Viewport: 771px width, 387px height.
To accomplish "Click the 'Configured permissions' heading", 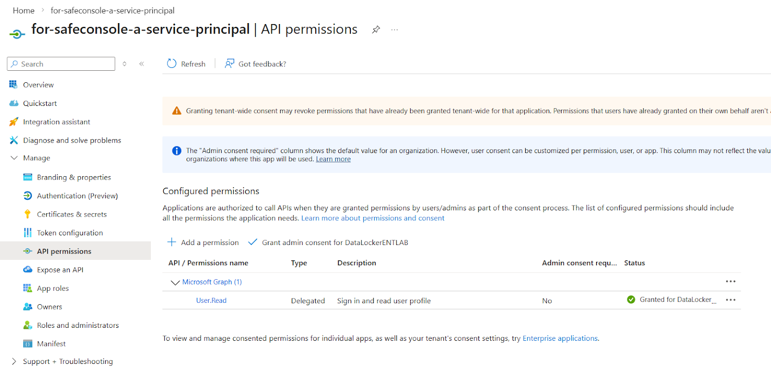I will coord(211,191).
